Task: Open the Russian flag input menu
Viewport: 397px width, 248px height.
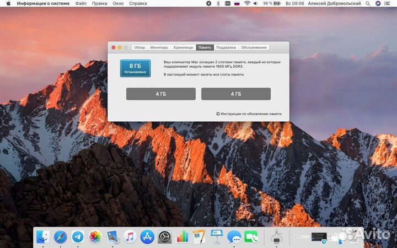Action: tap(237, 3)
